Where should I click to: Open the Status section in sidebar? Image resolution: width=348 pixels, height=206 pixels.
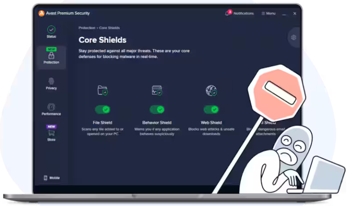[x=51, y=32]
